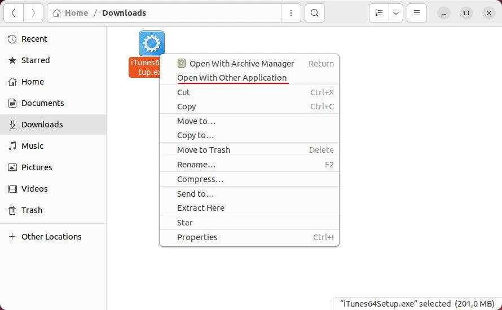
Task: Click Extract Here menu entry
Action: coord(201,208)
